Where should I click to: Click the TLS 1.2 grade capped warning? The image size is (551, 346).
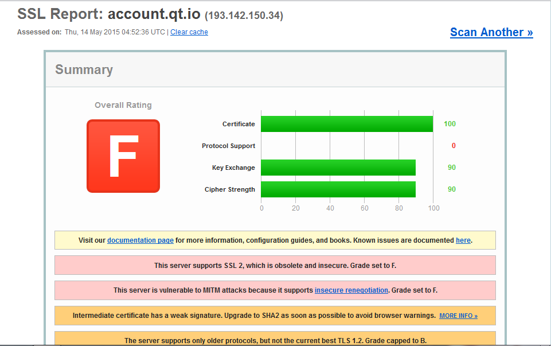click(x=275, y=340)
